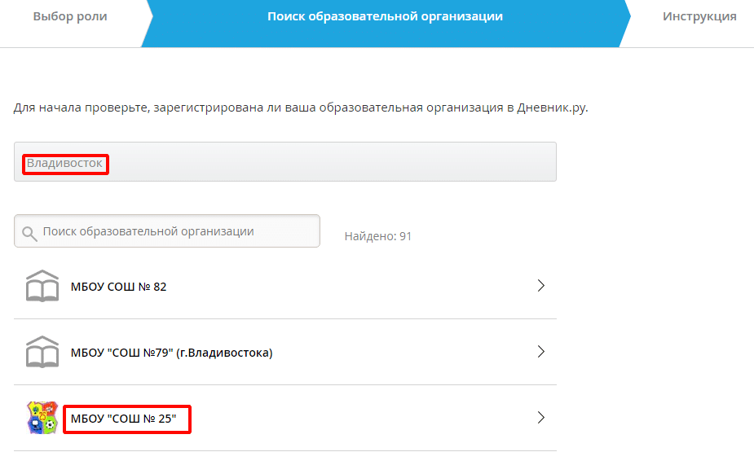This screenshot has width=754, height=452.
Task: Click the colorful emblem of МБОУ "СОШ № 25"
Action: click(x=42, y=418)
